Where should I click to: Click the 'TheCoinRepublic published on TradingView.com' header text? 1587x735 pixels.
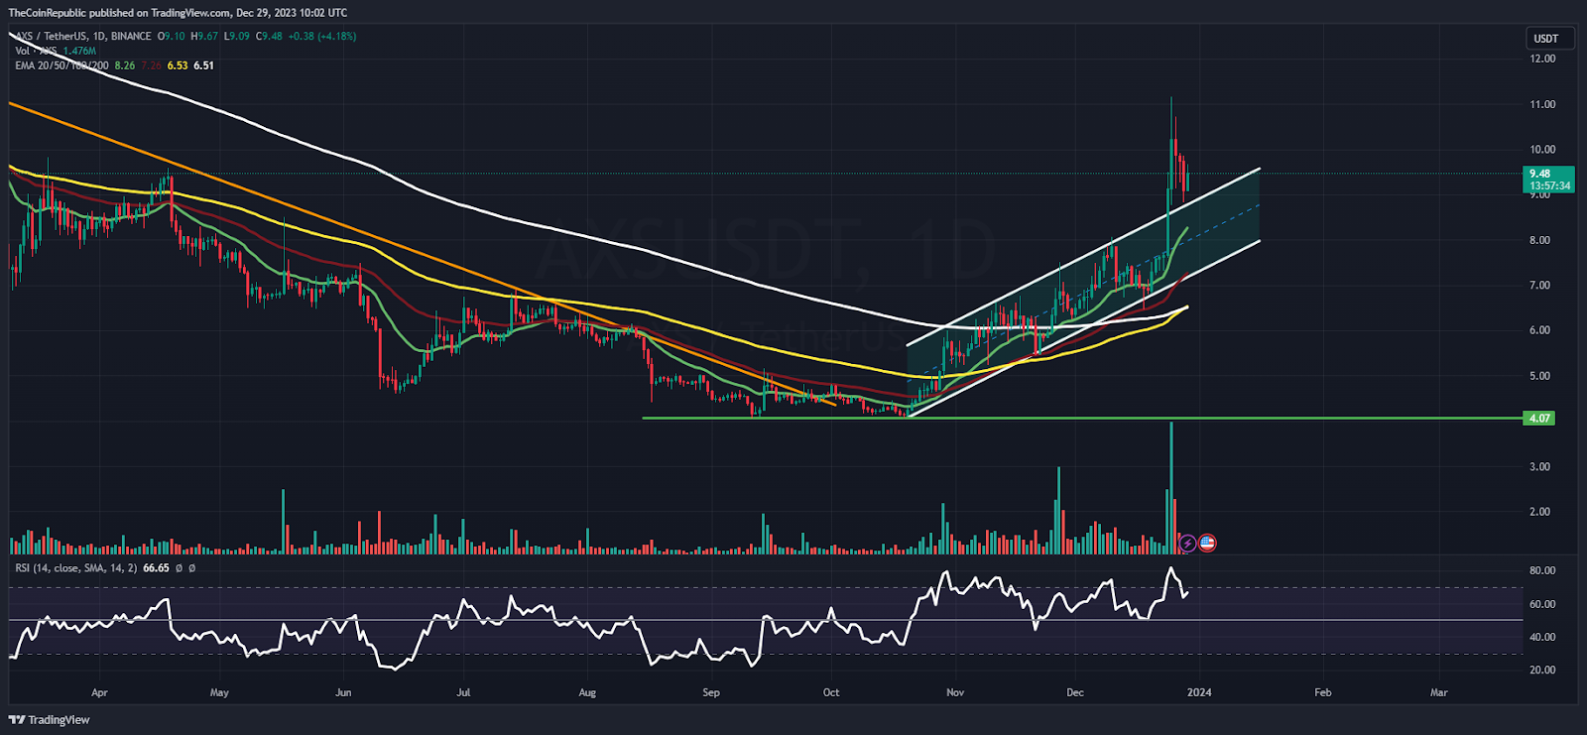coord(122,13)
